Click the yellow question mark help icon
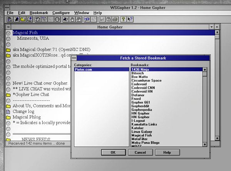231x171 pixels. (123, 19)
